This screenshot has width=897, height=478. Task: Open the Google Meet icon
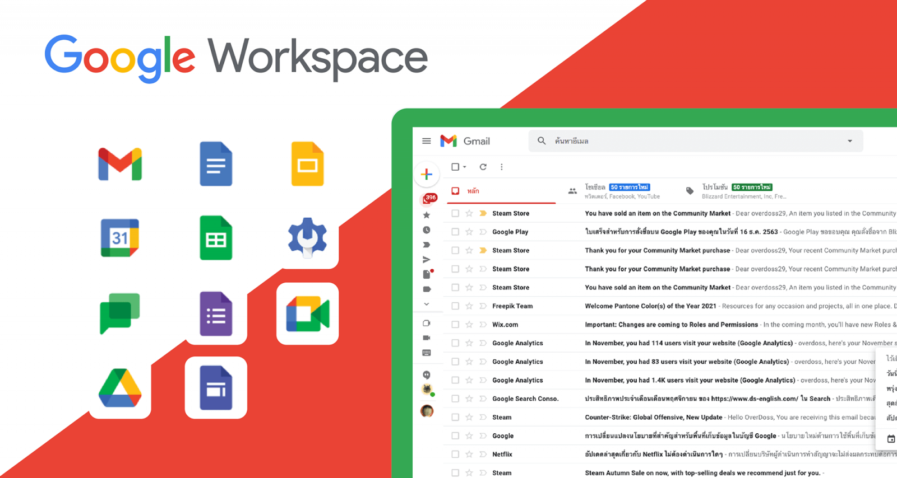(307, 313)
